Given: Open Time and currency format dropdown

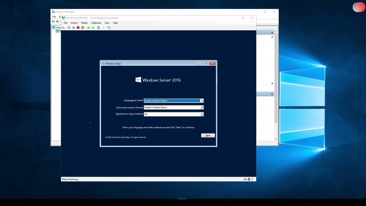Looking at the screenshot, I should 202,108.
